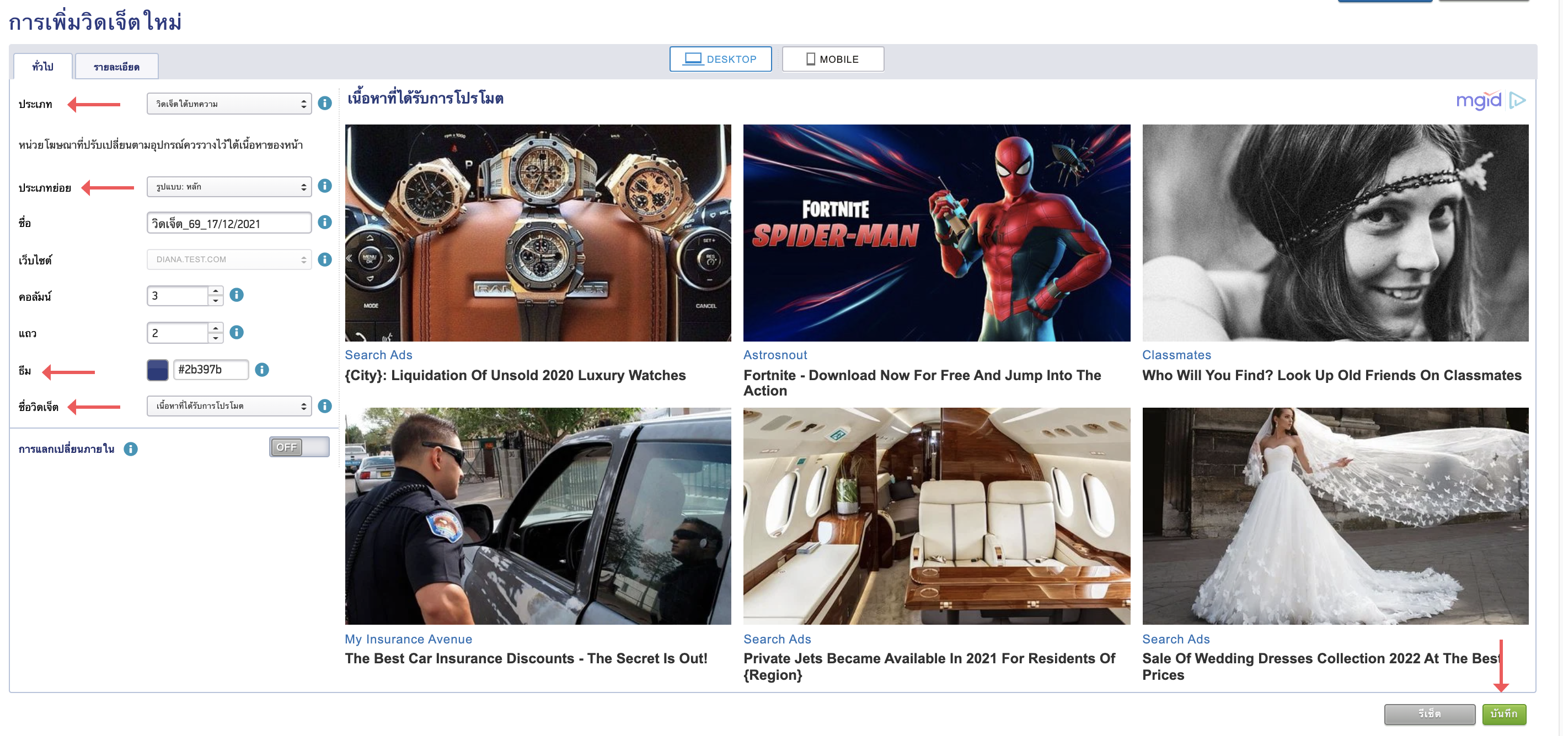This screenshot has width=1563, height=736.
Task: Click info icon next to การแลกเปลี่ยนภายใน label
Action: coord(131,449)
